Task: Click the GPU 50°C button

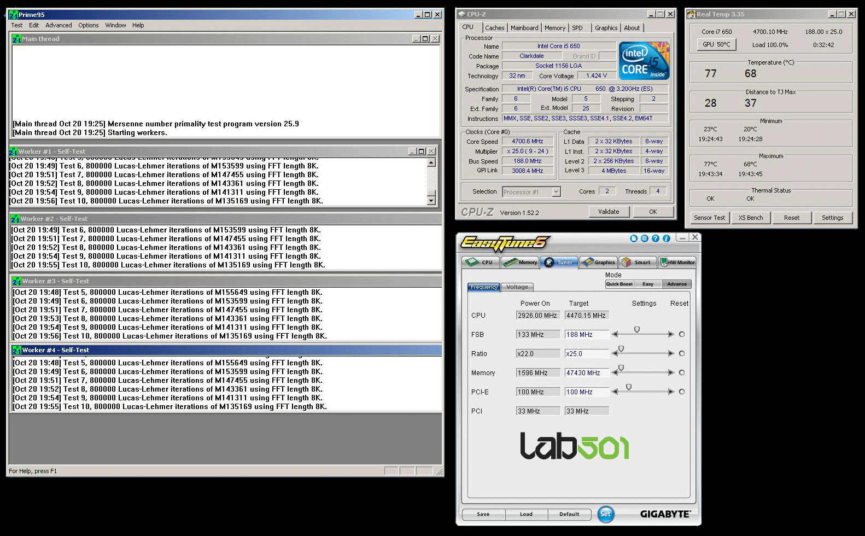Action: [x=716, y=44]
